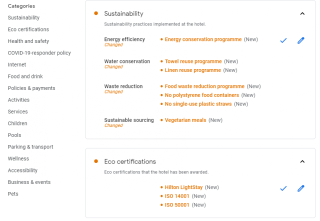The width and height of the screenshot is (320, 221).
Task: Click the Towel reuse programme item
Action: point(193,61)
